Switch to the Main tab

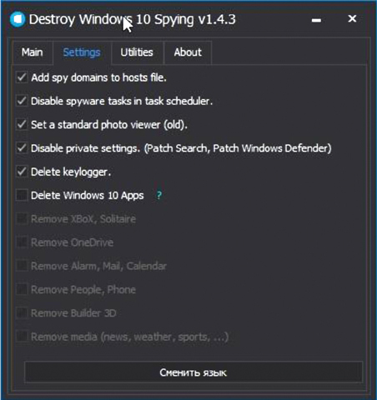[33, 52]
